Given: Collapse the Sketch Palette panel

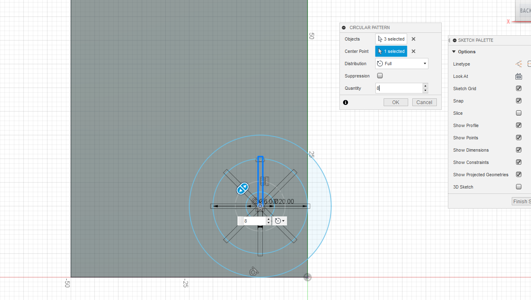Looking at the screenshot, I should point(454,40).
